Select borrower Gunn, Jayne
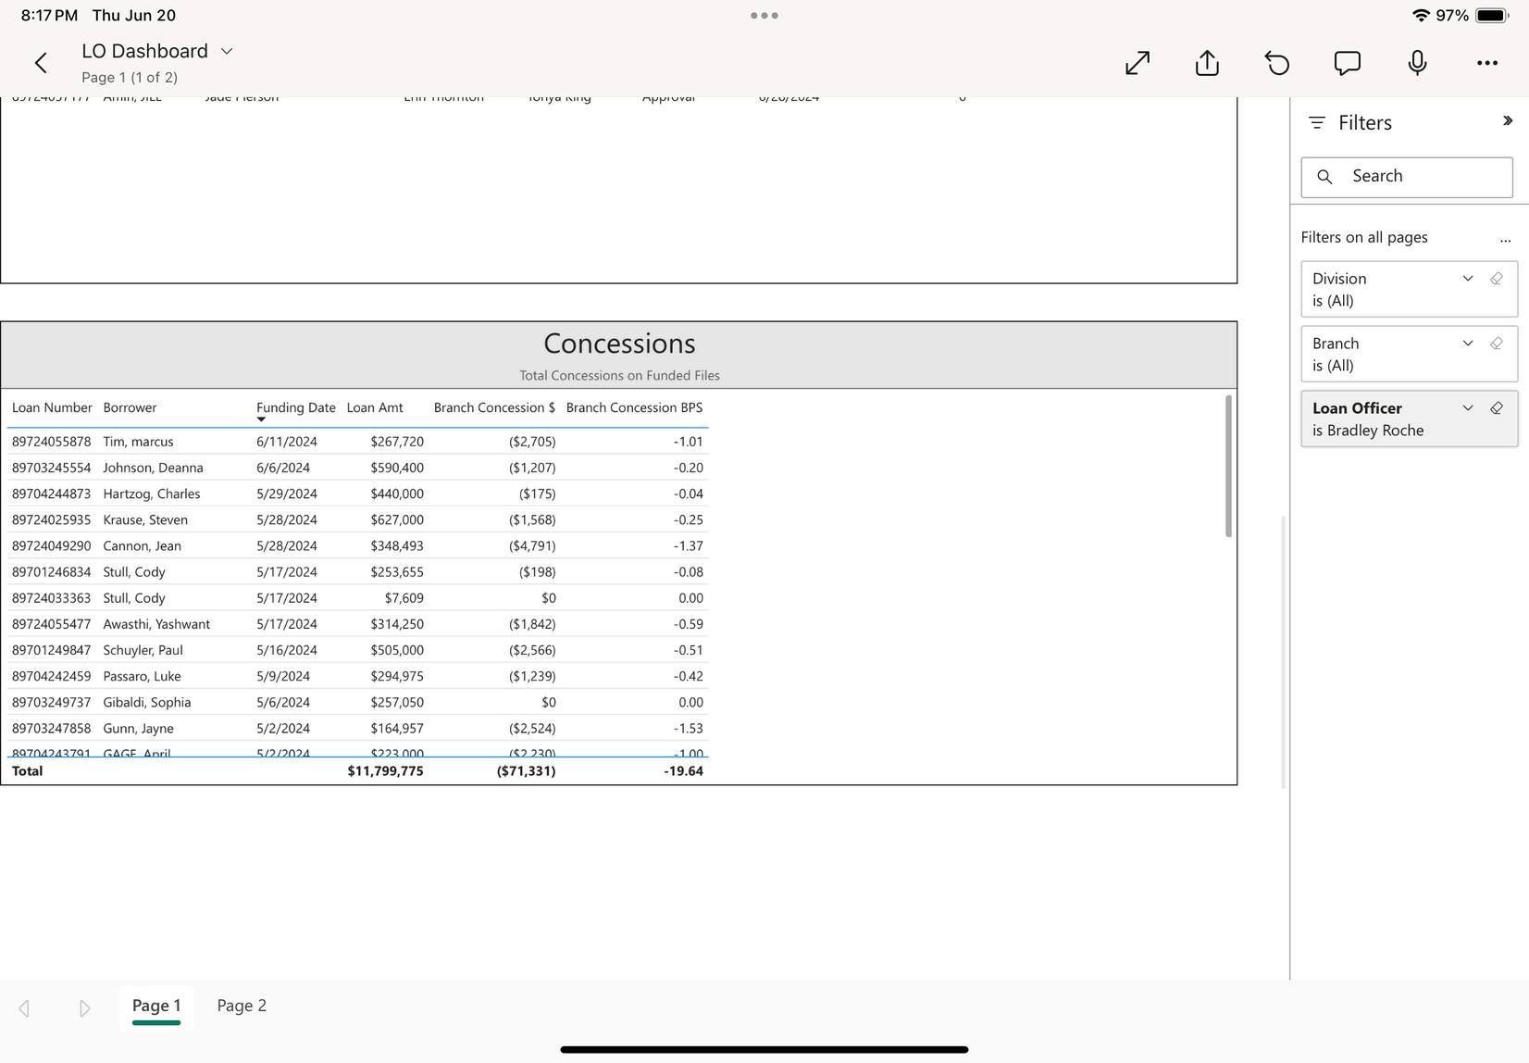 tap(138, 728)
